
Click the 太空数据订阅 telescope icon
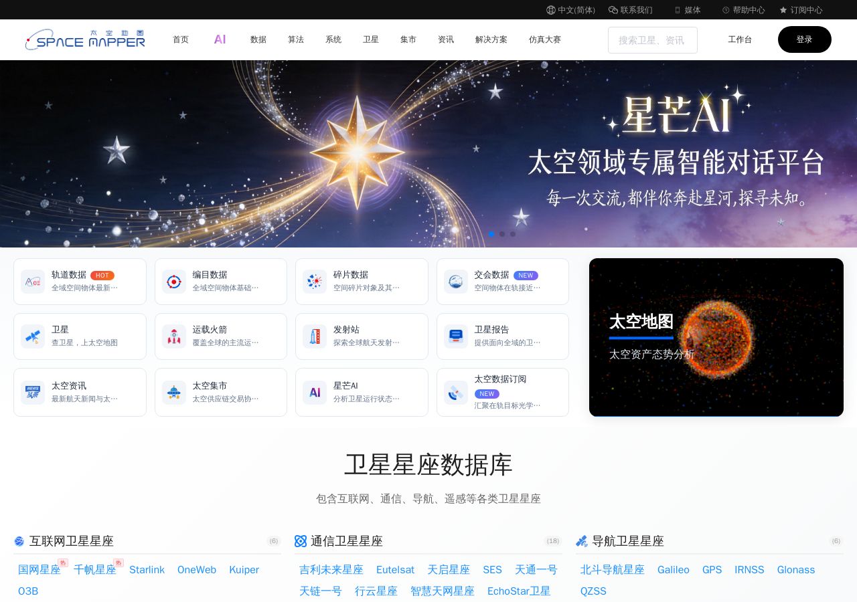click(456, 393)
